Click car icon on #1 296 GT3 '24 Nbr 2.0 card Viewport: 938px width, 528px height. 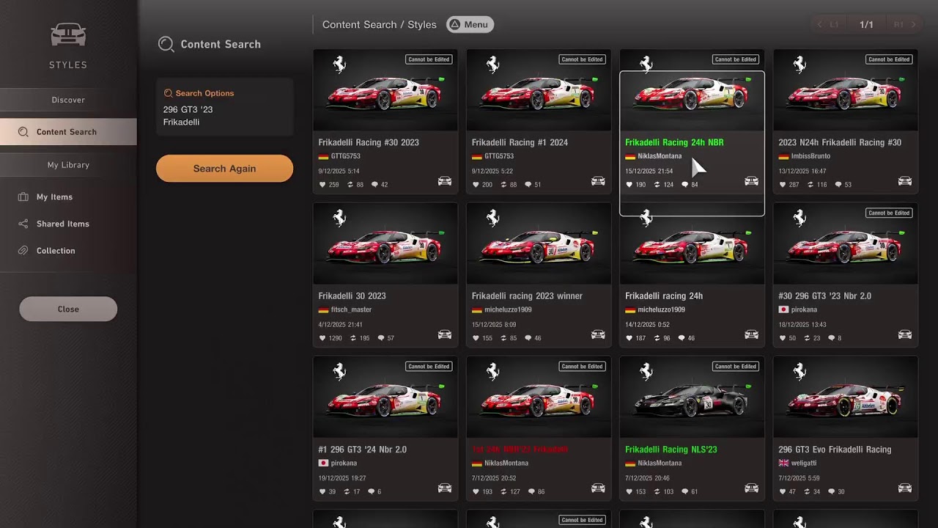tap(445, 488)
